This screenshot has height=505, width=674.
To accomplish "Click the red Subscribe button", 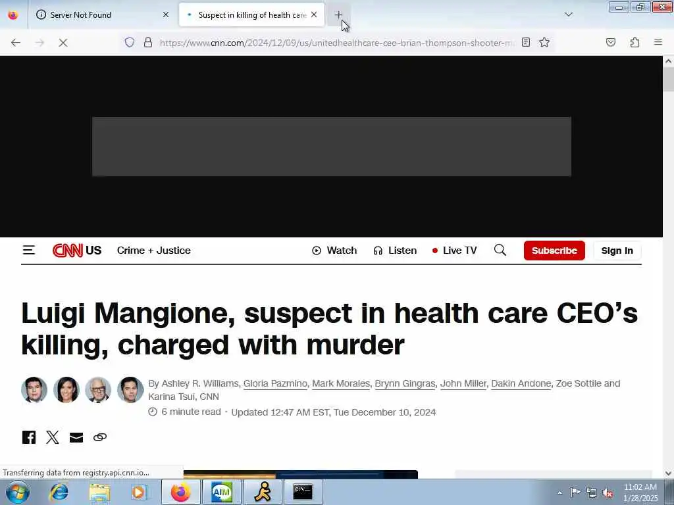I will coord(554,251).
